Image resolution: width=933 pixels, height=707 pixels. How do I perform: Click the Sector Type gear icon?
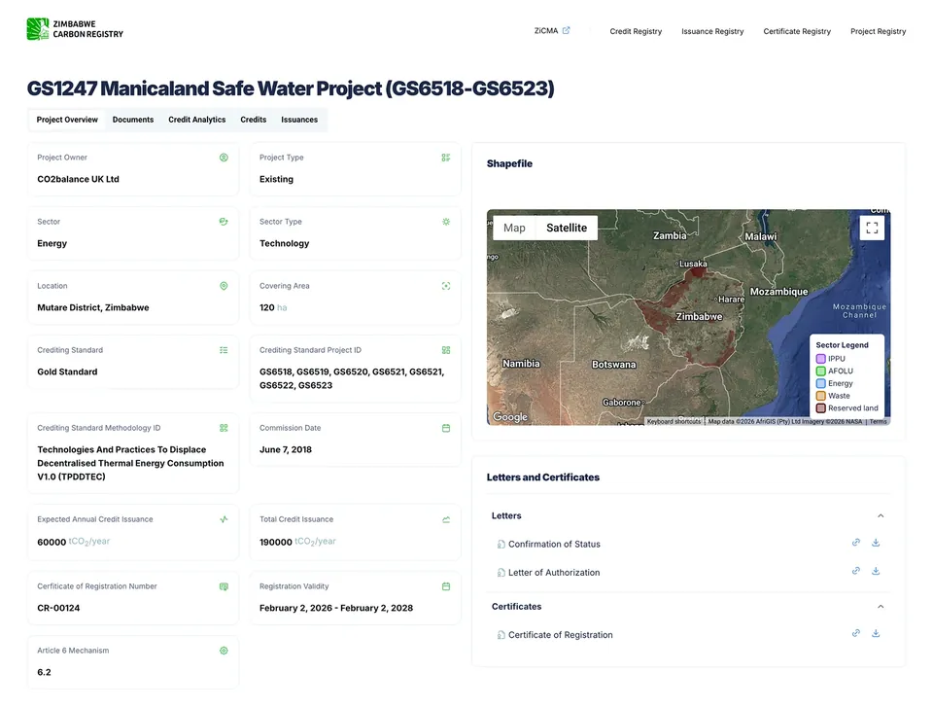pos(446,222)
